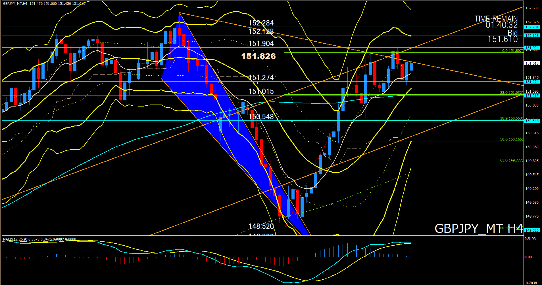Screen dimensions: 542x285
Task: Click the large white 151.015 chart label
Action: pos(261,92)
